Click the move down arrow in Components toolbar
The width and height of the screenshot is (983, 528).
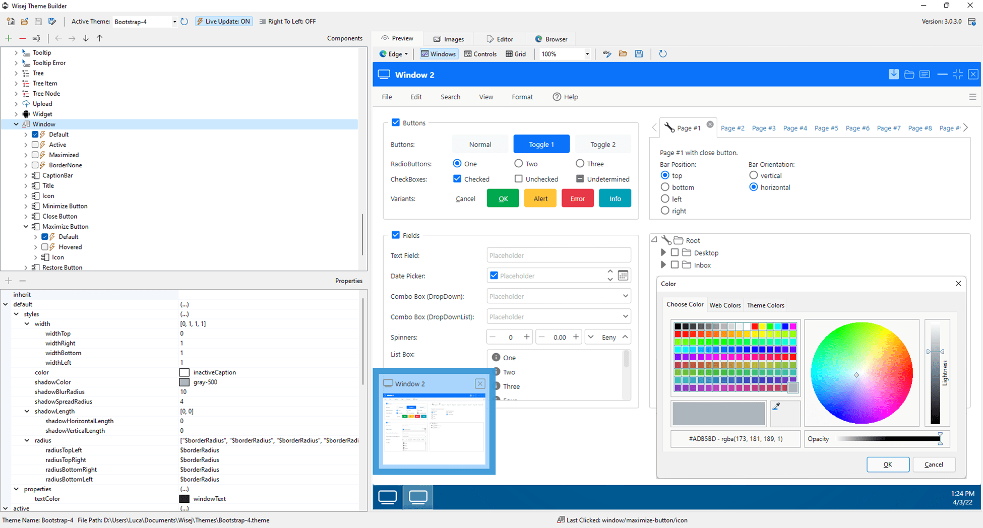[86, 38]
